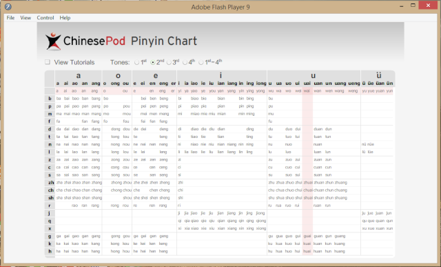Click the 'ou' final column header

point(125,83)
